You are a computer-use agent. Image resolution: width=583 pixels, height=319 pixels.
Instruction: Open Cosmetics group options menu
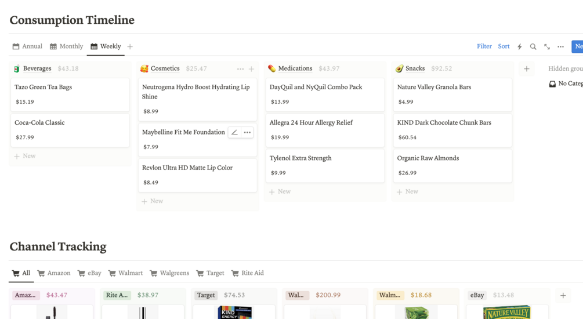click(x=240, y=69)
